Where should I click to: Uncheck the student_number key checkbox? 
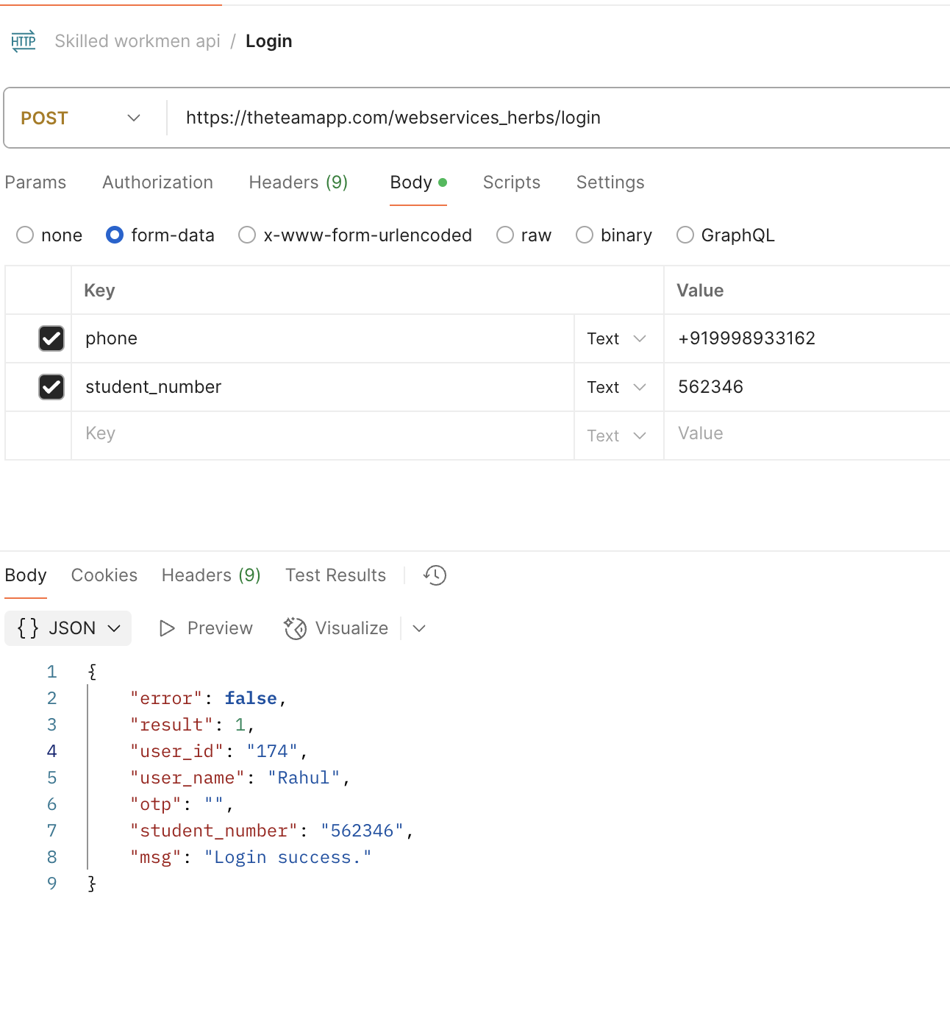[51, 387]
